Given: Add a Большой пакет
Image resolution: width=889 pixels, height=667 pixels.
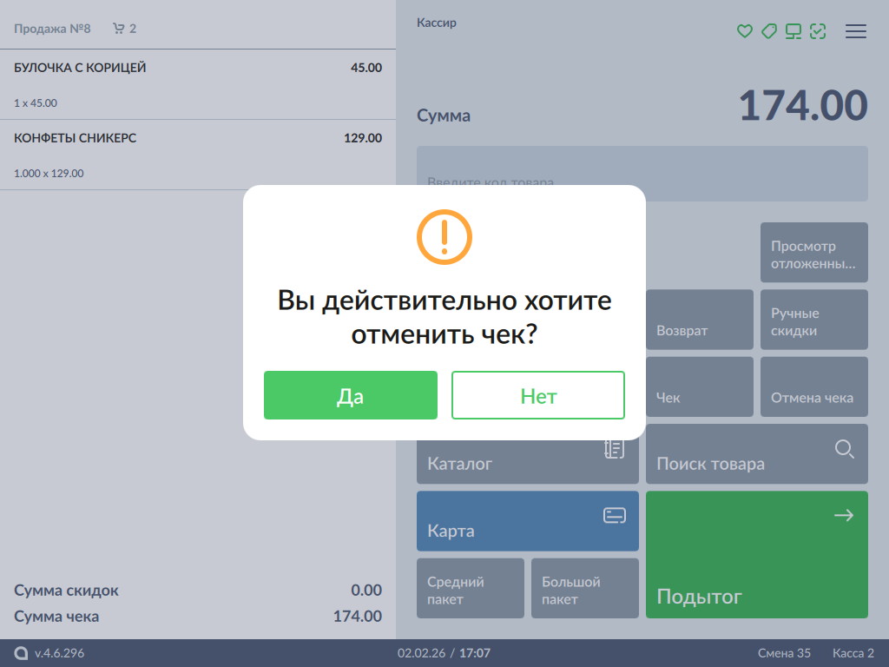Looking at the screenshot, I should pos(584,588).
